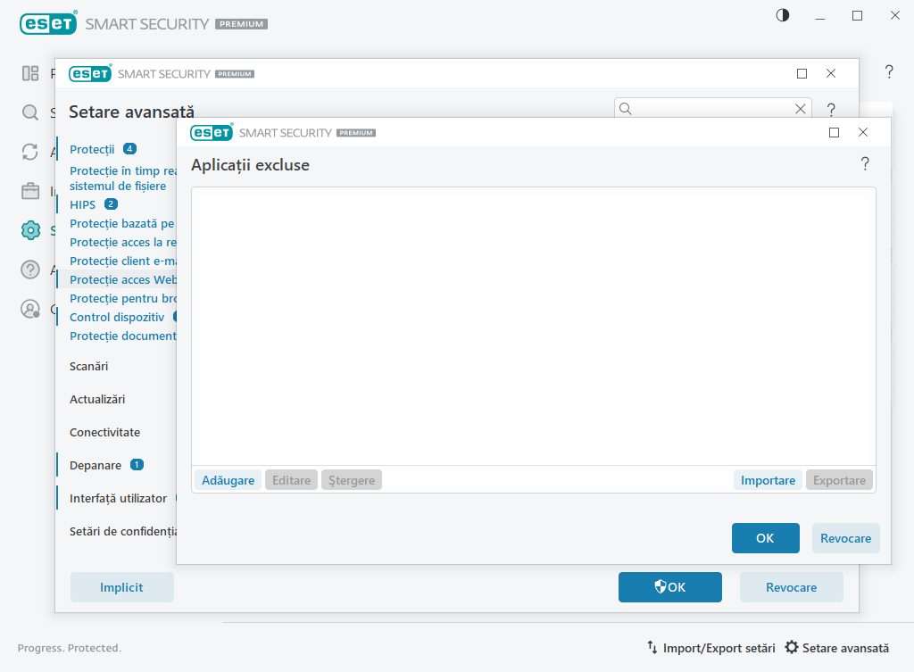This screenshot has width=914, height=672.
Task: Click the Implicit button in Setare avansată
Action: point(121,587)
